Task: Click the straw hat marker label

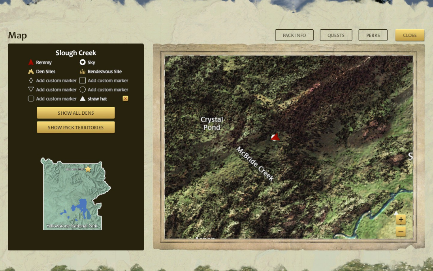Action: [97, 99]
